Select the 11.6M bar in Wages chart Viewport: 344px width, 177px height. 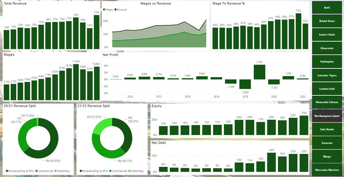tap(76, 82)
